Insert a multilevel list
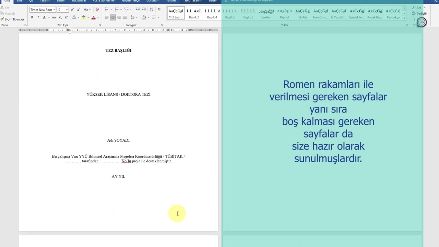This screenshot has width=439, height=247. [x=127, y=10]
